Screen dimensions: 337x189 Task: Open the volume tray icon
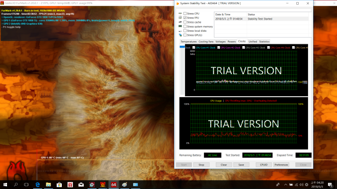pos(301,184)
